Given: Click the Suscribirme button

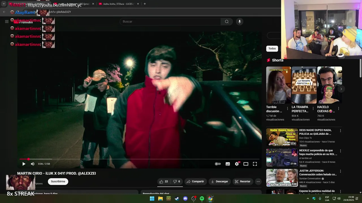Looking at the screenshot, I should pyautogui.click(x=58, y=182).
